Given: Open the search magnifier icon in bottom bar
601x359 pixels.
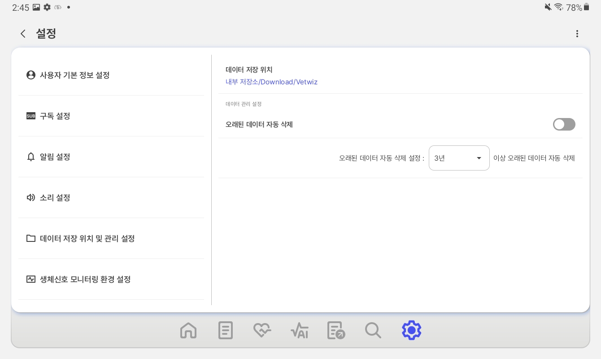Looking at the screenshot, I should [x=373, y=330].
